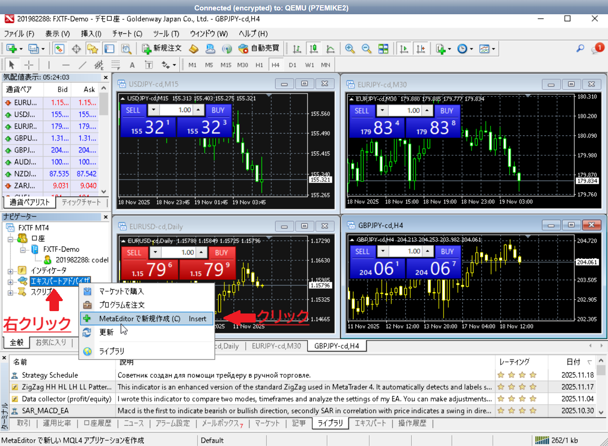608x446 pixels.
Task: Click the notification chat bubble icon
Action: [x=597, y=48]
